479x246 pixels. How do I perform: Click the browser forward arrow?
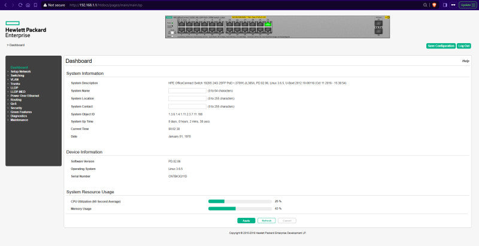(13, 5)
